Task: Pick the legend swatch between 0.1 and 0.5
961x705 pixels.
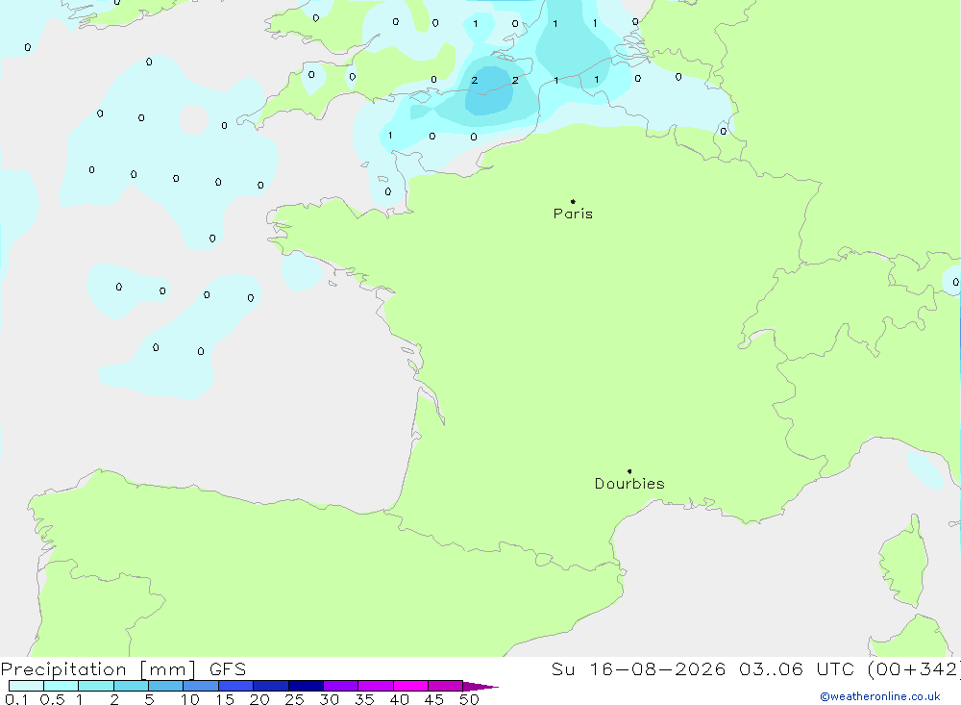Action: pos(26,686)
